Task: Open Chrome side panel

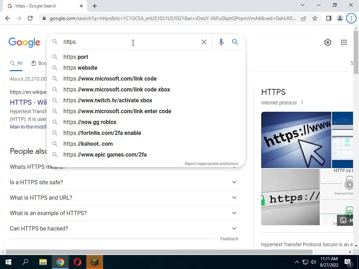Action: pos(329,18)
